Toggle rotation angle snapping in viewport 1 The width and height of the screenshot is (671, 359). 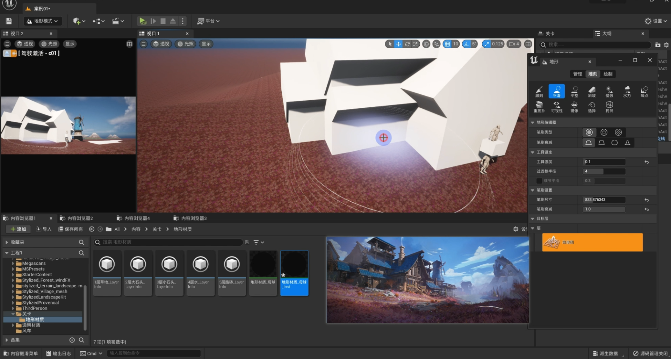[x=466, y=44]
